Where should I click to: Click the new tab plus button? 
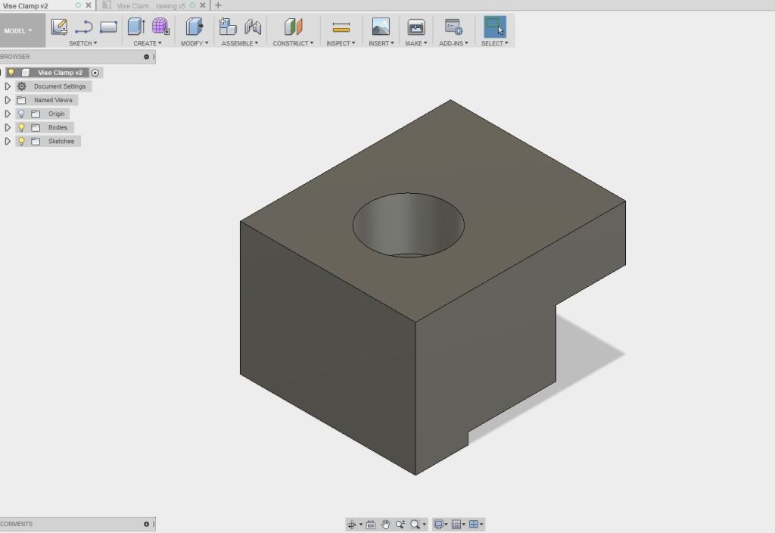218,5
